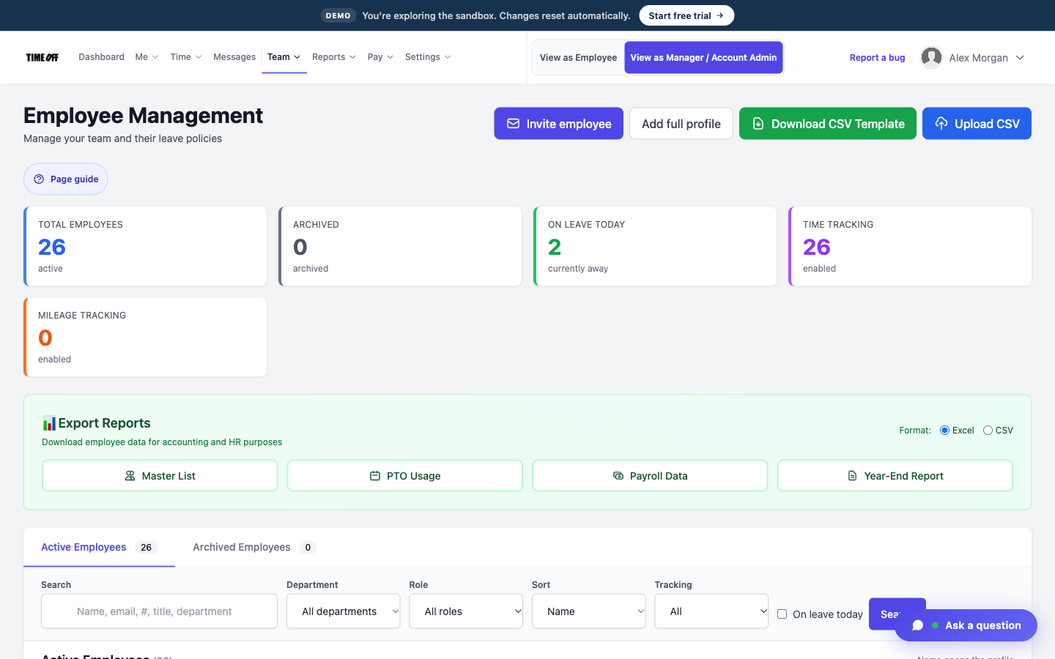This screenshot has width=1055, height=659.
Task: Open the Pay navigation menu
Action: 380,57
